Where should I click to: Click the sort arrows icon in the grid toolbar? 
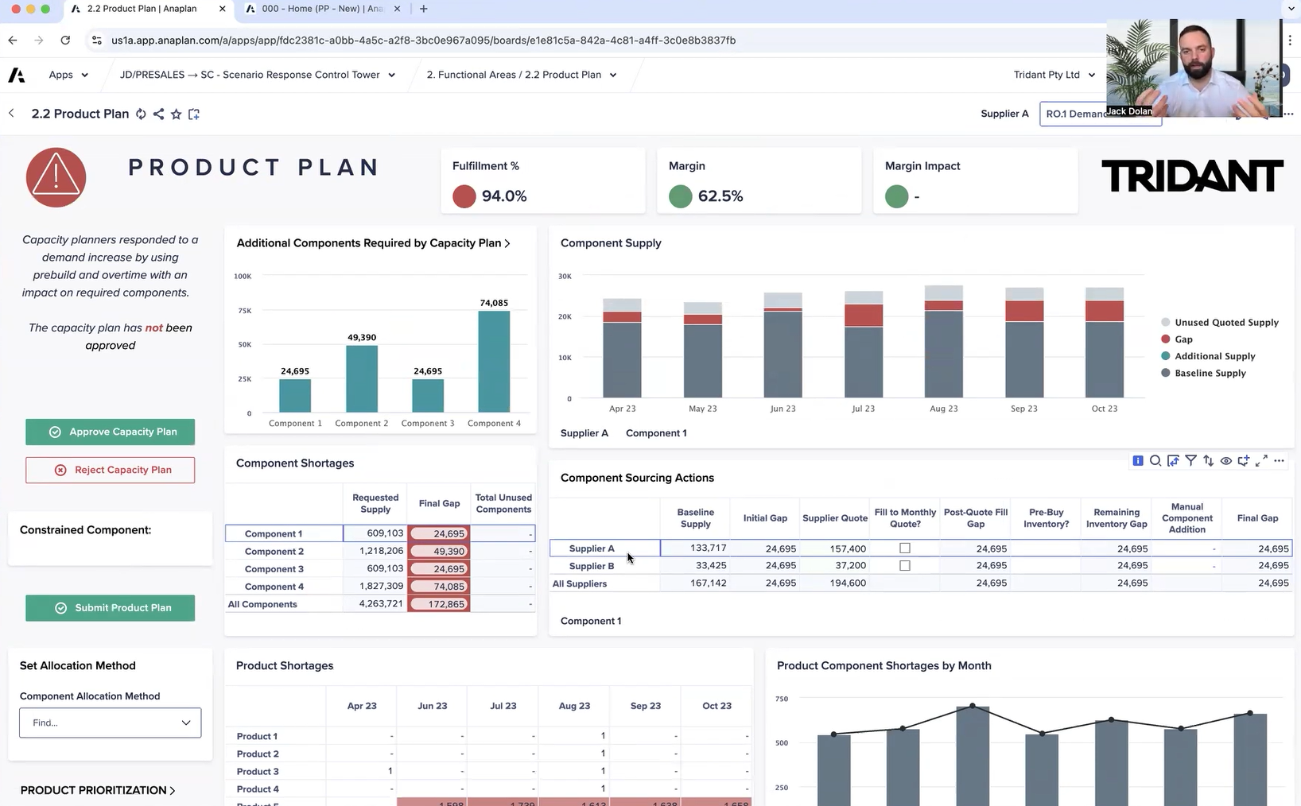point(1208,461)
